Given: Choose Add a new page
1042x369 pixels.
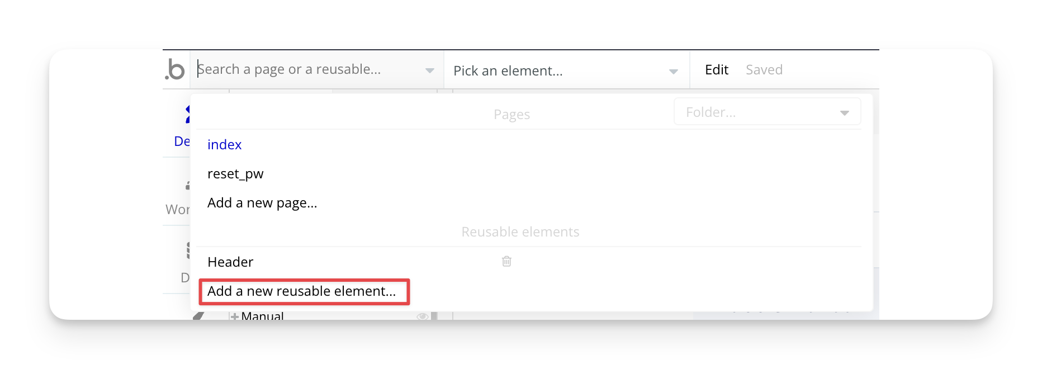Looking at the screenshot, I should coord(262,203).
